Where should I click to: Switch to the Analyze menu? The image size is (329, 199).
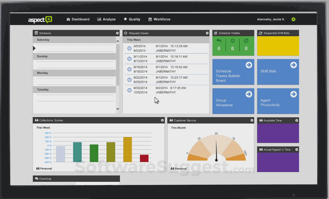pos(106,19)
